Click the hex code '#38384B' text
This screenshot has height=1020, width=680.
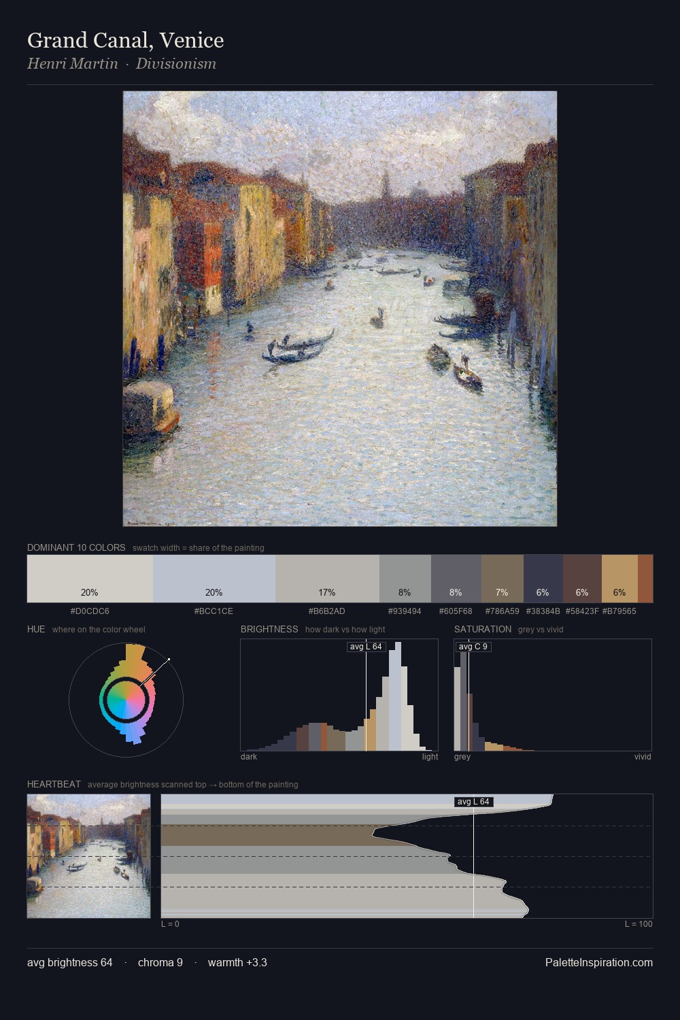click(543, 611)
